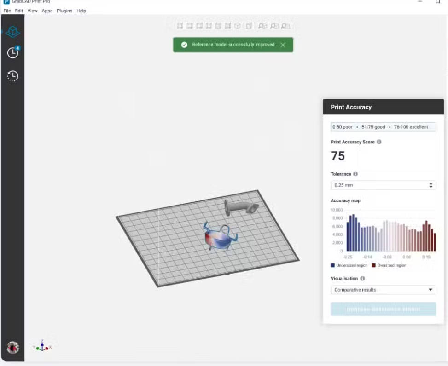Screen dimensions: 448x366
Task: Open the Tolerance 0.25 mm dropdown
Action: pyautogui.click(x=383, y=185)
